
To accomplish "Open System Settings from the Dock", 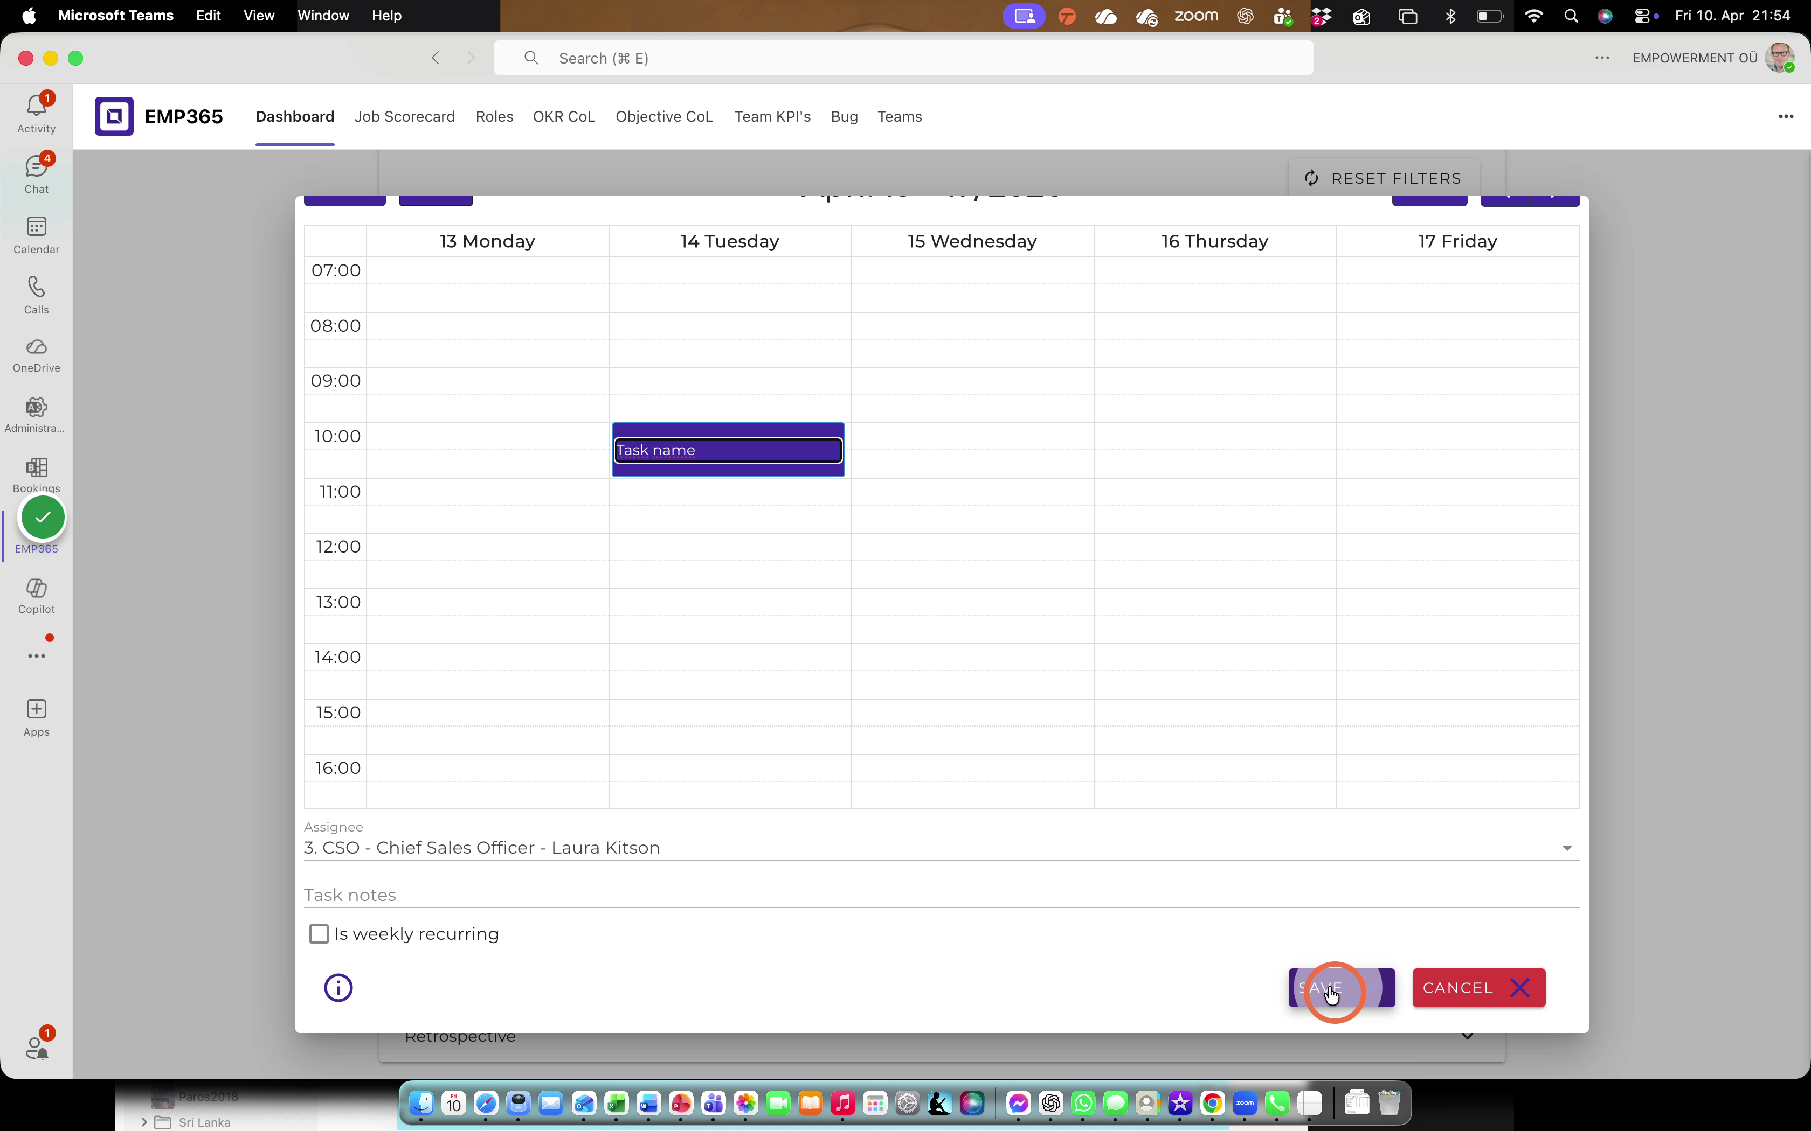I will [x=907, y=1104].
